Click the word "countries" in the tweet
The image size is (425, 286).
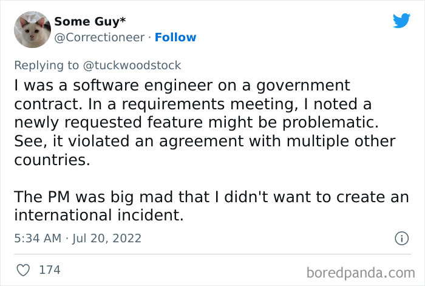pyautogui.click(x=51, y=160)
